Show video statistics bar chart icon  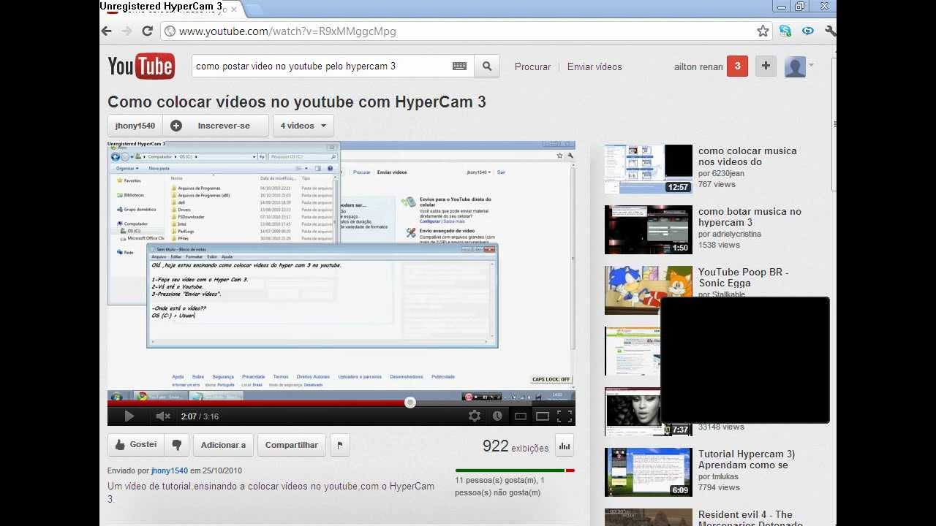pyautogui.click(x=564, y=445)
